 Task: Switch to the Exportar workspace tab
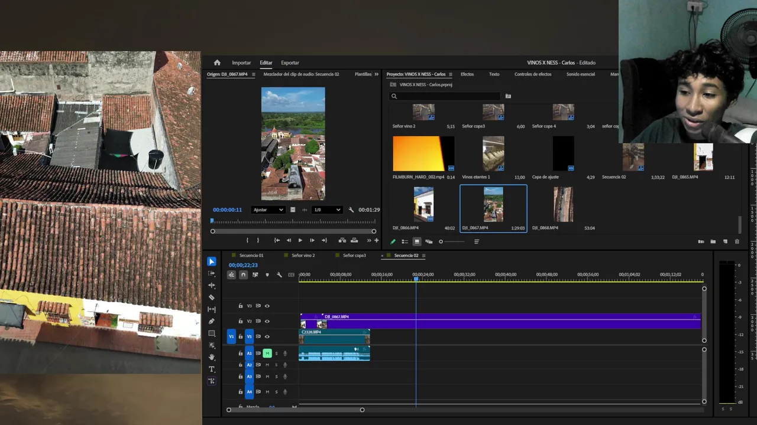point(290,63)
